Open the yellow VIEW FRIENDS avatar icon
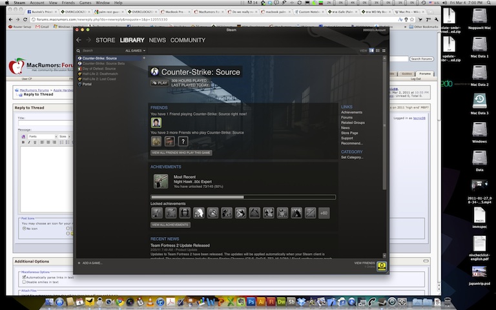496x310 pixels. coord(382,266)
